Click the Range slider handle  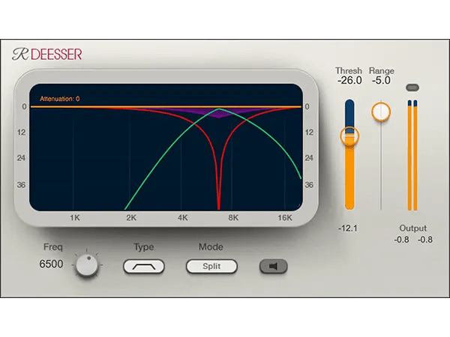coord(381,112)
